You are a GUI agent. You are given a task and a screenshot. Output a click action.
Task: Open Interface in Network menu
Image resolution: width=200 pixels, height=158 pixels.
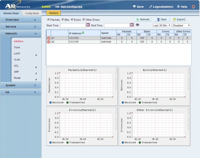(x=19, y=41)
